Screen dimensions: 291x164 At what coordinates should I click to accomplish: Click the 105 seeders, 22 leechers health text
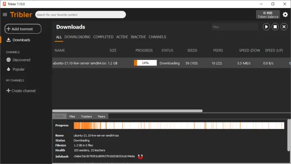click(x=89, y=150)
